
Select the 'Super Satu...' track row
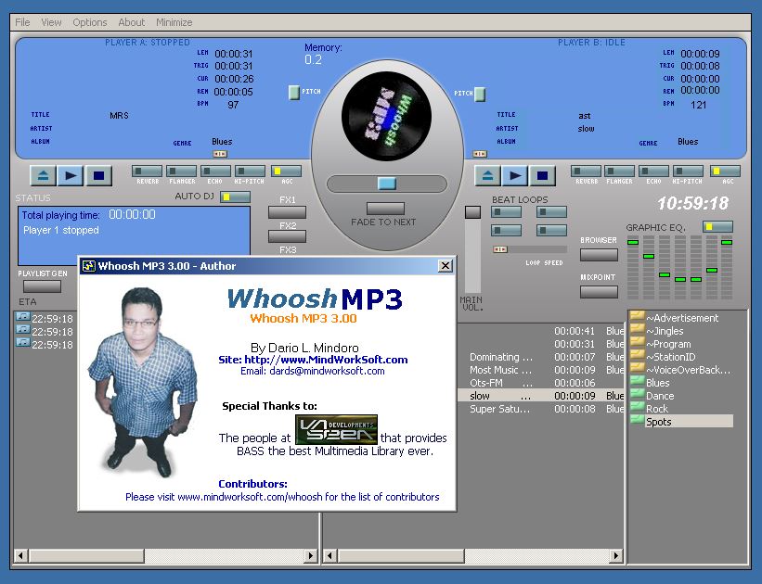541,409
